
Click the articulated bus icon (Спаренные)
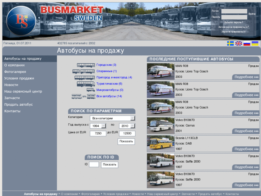84,72
